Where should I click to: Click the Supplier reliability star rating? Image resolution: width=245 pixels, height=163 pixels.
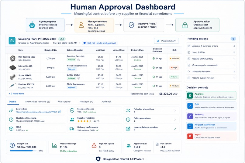click(85, 121)
